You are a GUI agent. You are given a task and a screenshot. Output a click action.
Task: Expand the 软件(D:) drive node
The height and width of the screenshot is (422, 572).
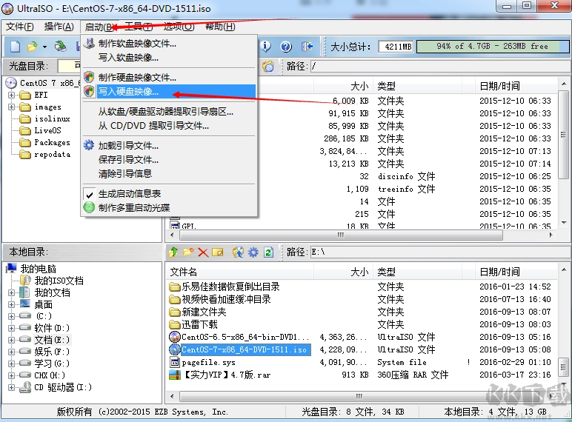[x=12, y=328]
